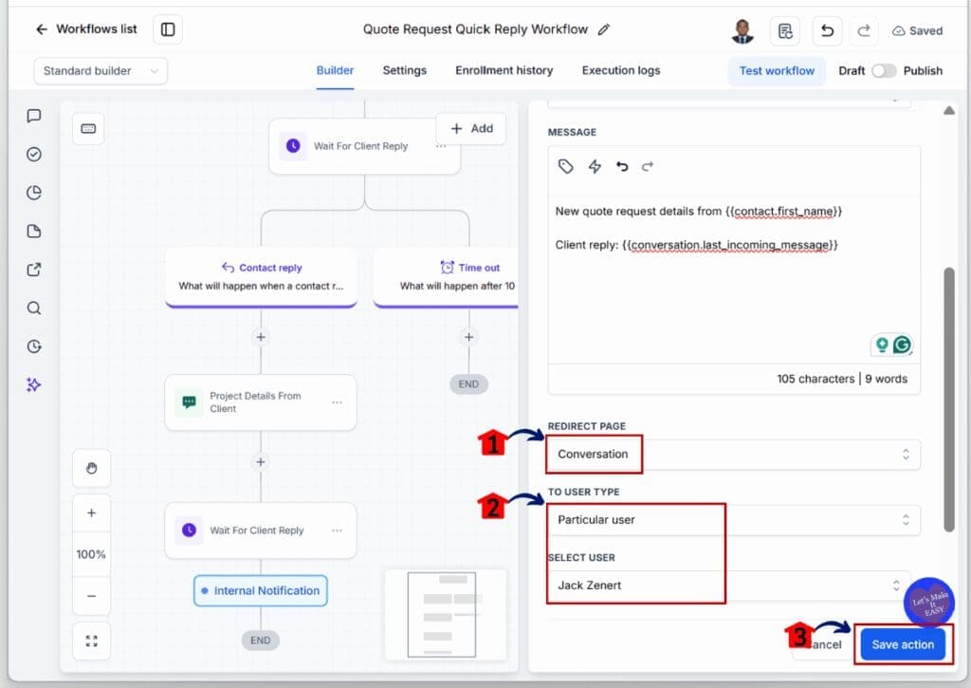Open the Standard builder dropdown
The image size is (971, 688).
(101, 70)
